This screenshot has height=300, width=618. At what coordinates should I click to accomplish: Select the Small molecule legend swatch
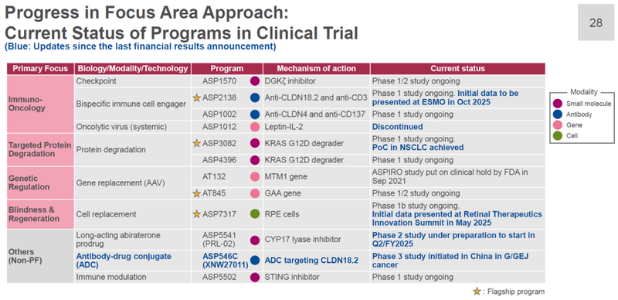pos(558,104)
